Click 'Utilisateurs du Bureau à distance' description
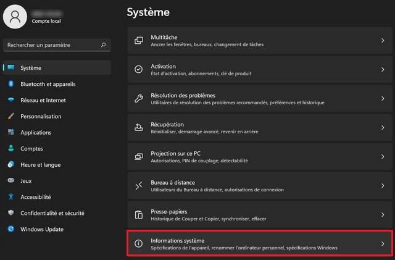 click(217, 190)
